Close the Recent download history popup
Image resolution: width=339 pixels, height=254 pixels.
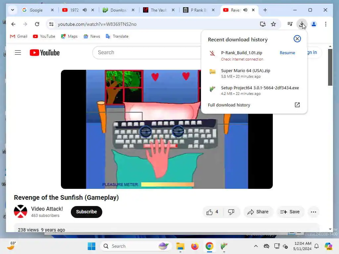pyautogui.click(x=297, y=39)
